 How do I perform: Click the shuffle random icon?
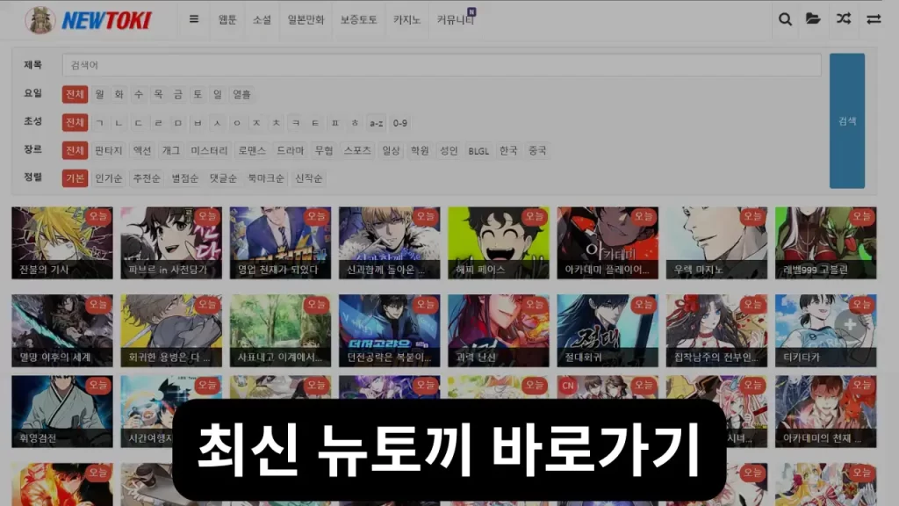tap(844, 19)
